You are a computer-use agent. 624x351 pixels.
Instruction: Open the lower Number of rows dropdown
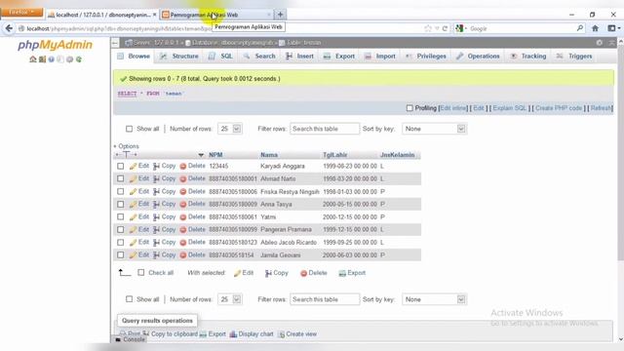(230, 299)
